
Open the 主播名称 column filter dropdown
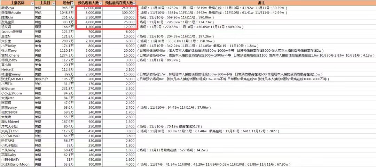coord(32,3)
